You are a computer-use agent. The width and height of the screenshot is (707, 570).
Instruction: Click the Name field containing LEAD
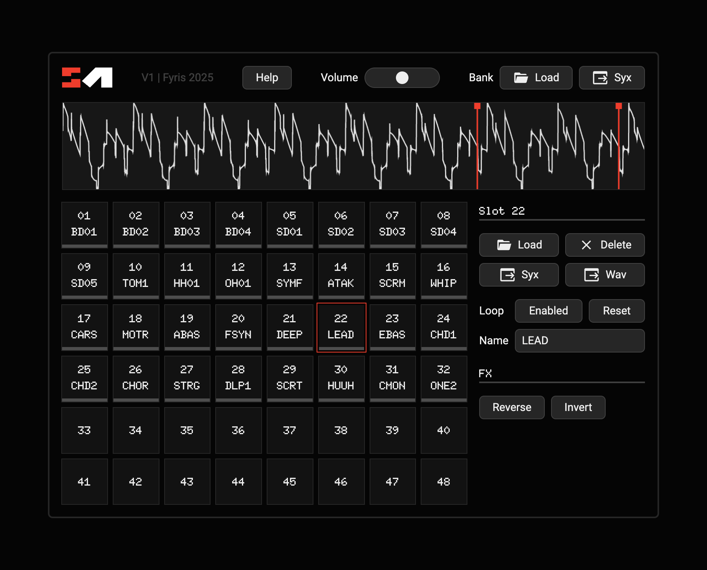tap(579, 340)
